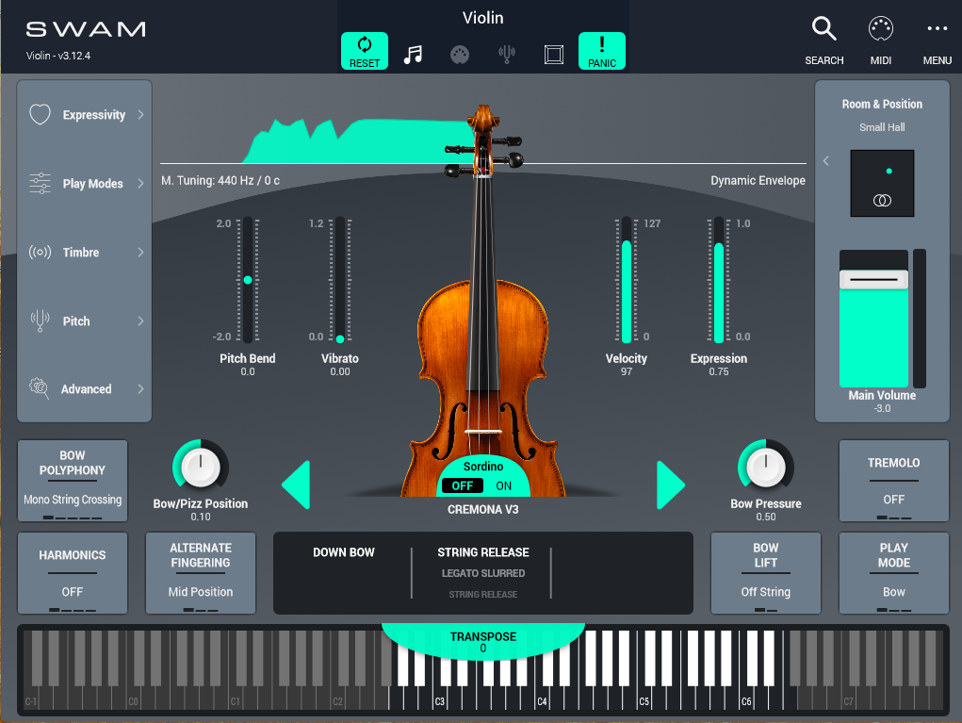Click the Bow Pressure knob

(x=766, y=467)
